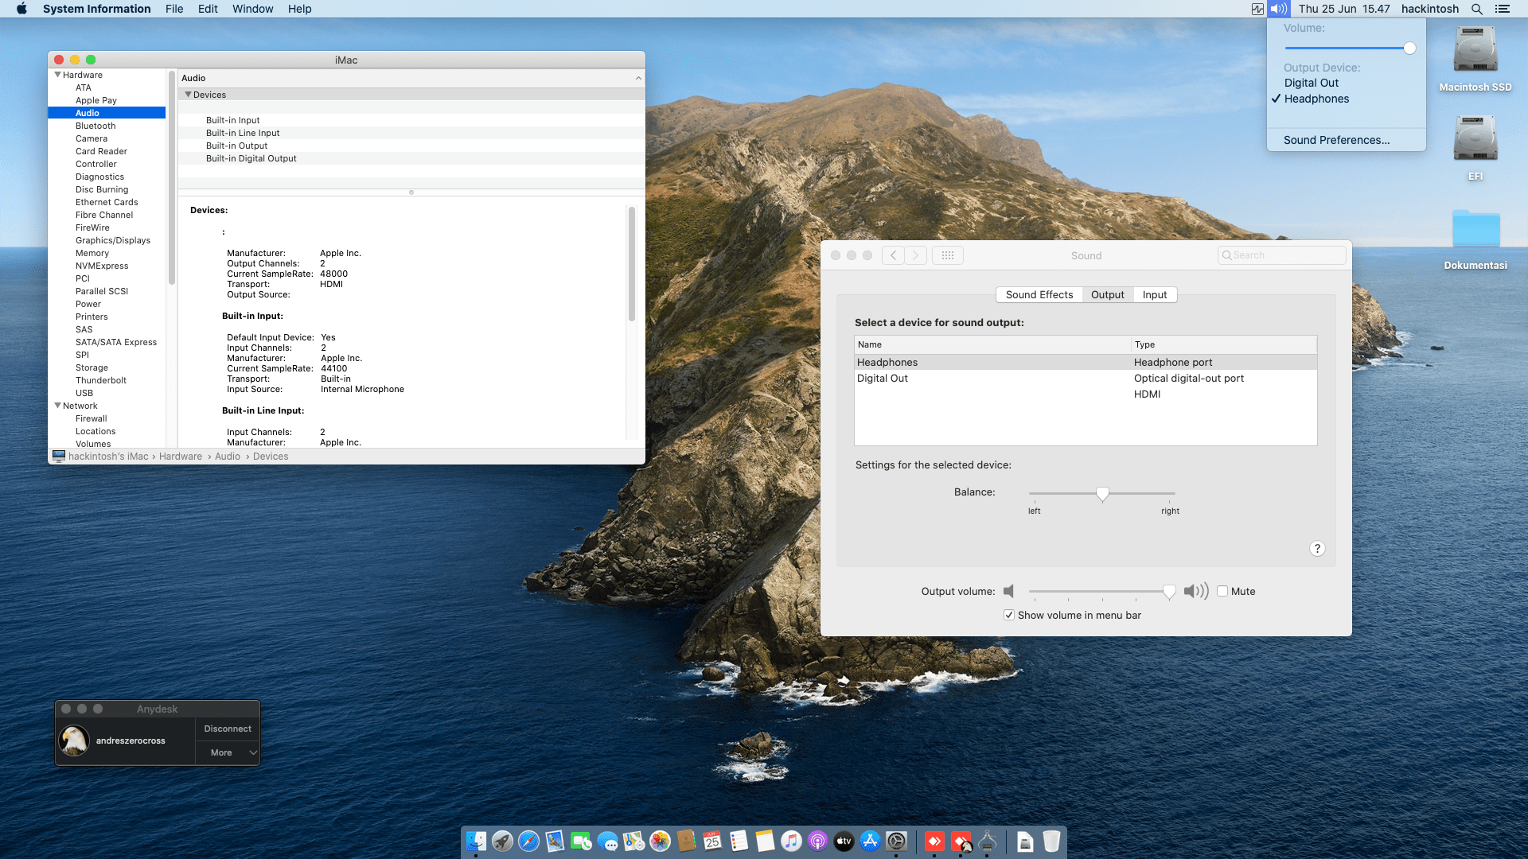This screenshot has width=1528, height=859.
Task: Open Photos from the dock
Action: coord(660,841)
